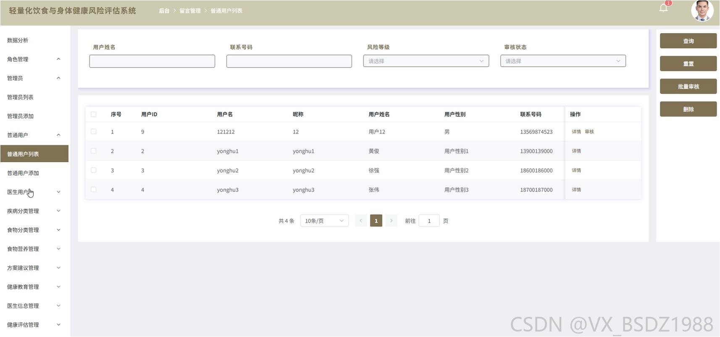This screenshot has width=720, height=337.
Task: Open 数据分析 in the sidebar
Action: 34,40
